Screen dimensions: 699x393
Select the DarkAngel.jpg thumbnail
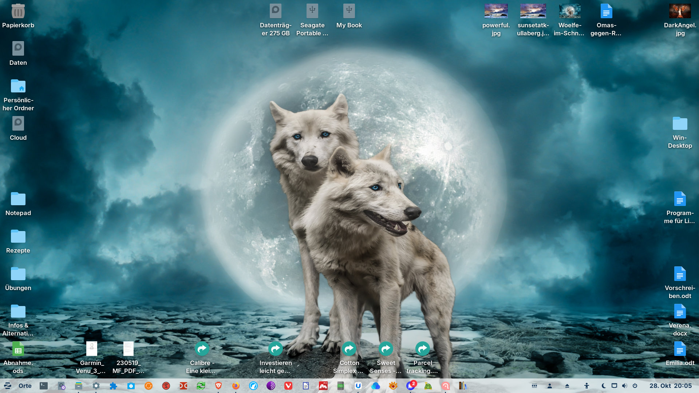click(x=680, y=12)
